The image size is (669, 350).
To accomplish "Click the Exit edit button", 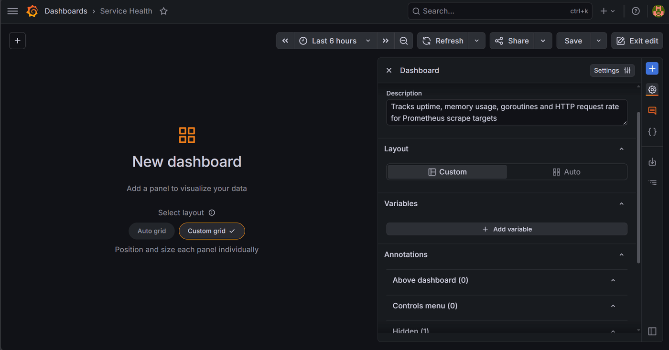I will (637, 41).
